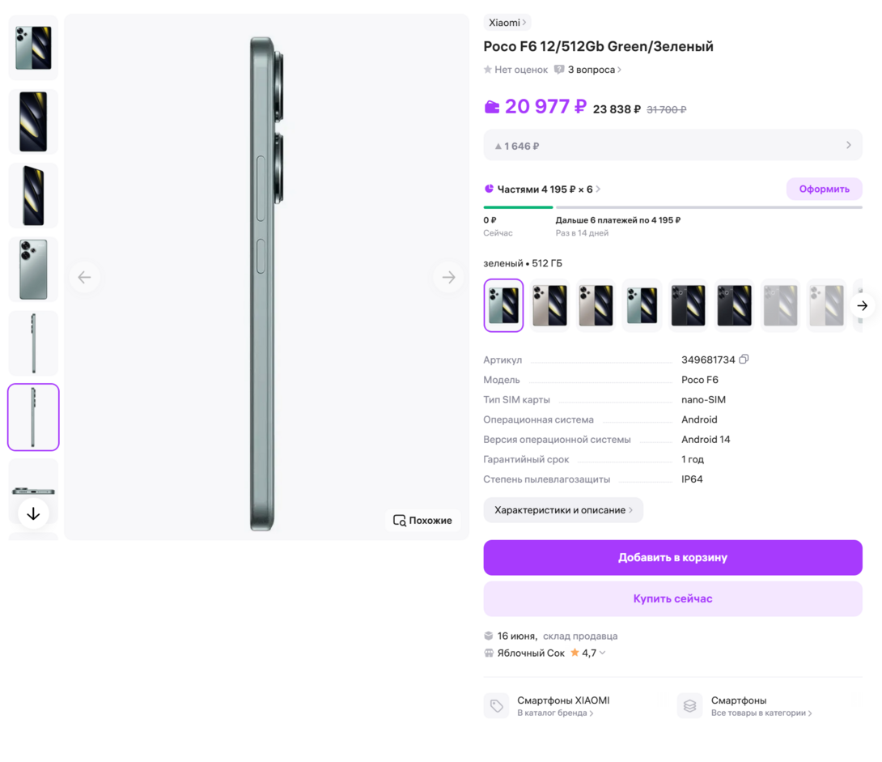The image size is (882, 762).
Task: Click the previous image arrow in gallery
Action: pos(85,277)
